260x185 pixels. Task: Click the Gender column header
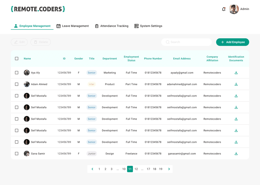pos(79,58)
